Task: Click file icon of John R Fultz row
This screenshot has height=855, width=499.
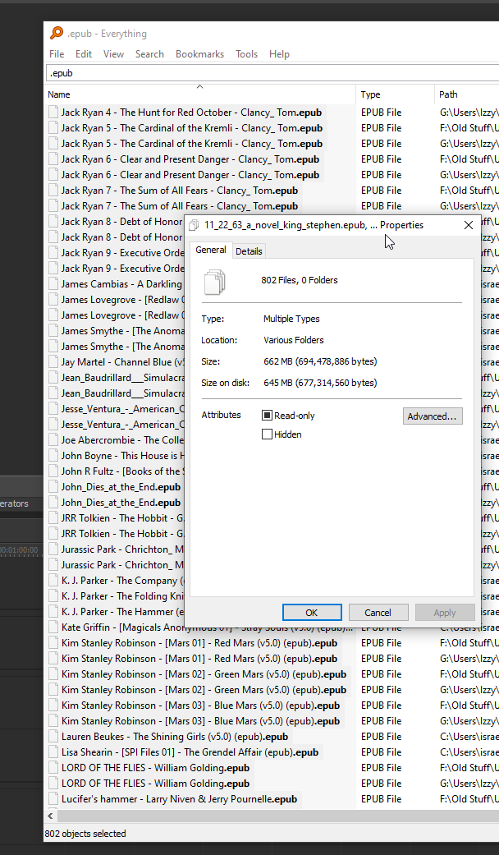Action: (53, 471)
